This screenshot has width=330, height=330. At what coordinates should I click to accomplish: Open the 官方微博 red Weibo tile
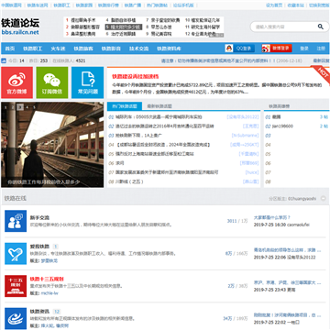point(16,82)
